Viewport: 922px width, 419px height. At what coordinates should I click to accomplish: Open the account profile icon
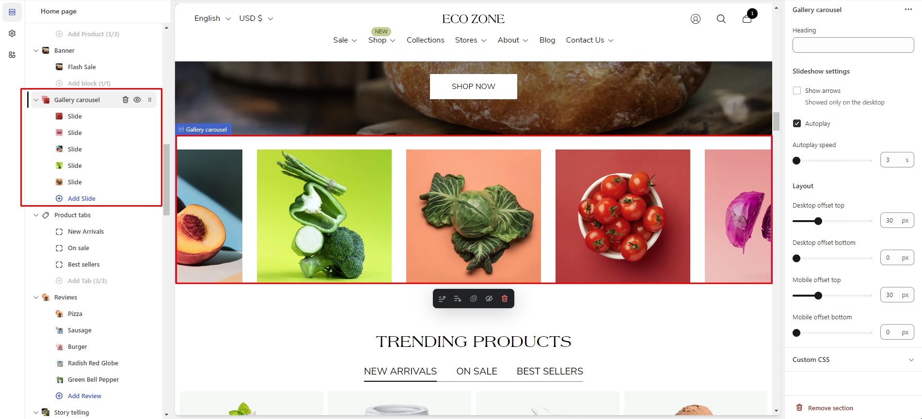[x=696, y=19]
